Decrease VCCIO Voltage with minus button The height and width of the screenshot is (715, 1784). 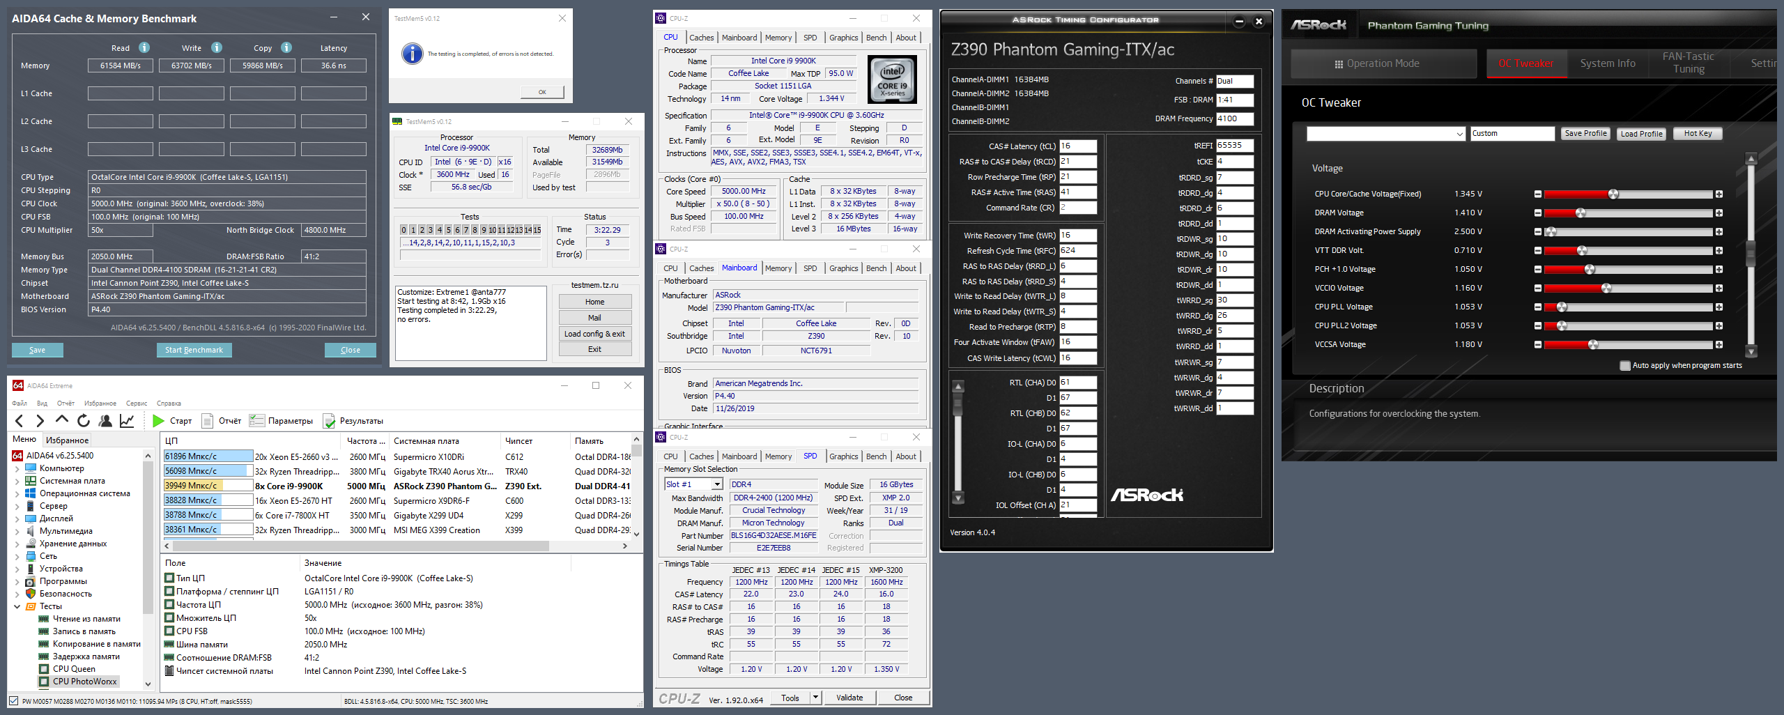click(x=1538, y=288)
